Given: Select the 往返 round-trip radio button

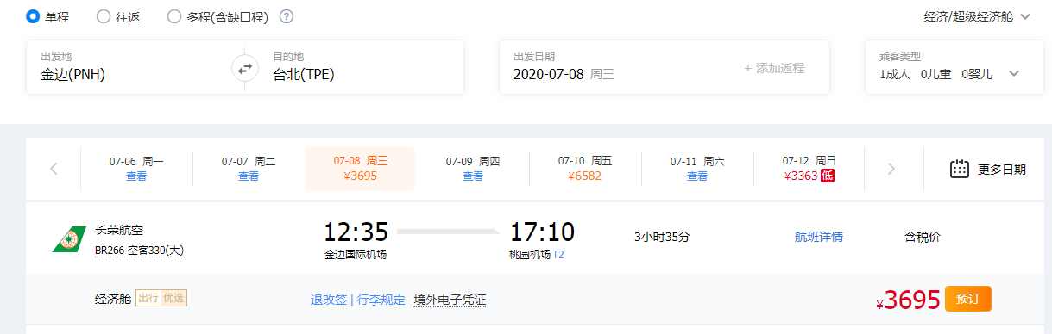Looking at the screenshot, I should click(x=103, y=16).
